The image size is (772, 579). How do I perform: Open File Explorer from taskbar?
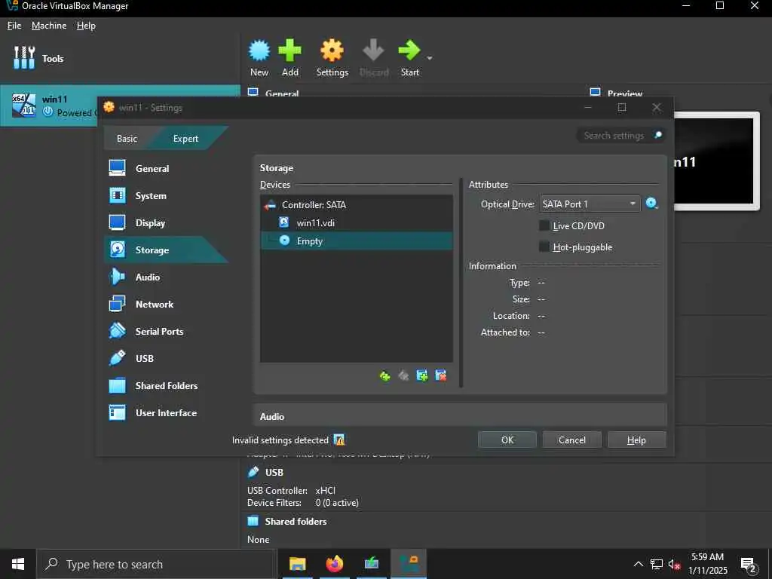[297, 564]
